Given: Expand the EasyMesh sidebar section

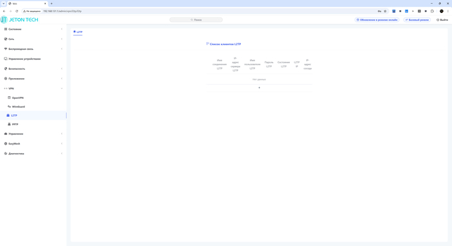Looking at the screenshot, I should (33, 143).
